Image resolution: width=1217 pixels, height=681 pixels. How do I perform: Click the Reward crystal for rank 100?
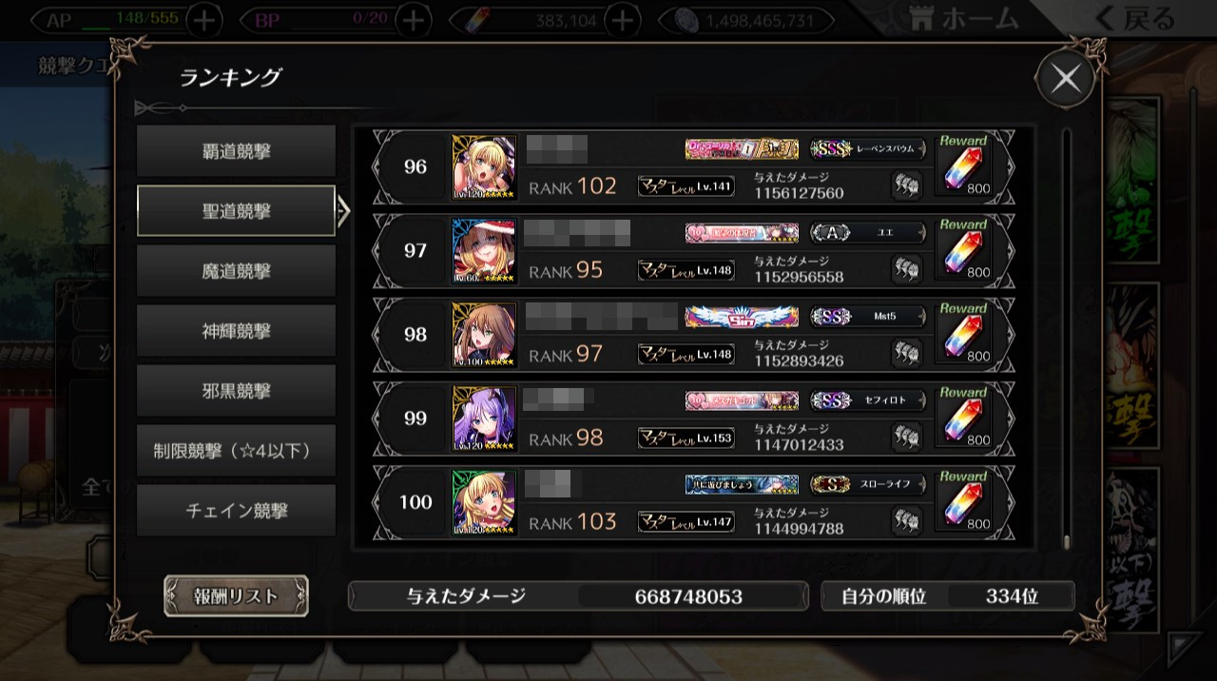click(964, 501)
